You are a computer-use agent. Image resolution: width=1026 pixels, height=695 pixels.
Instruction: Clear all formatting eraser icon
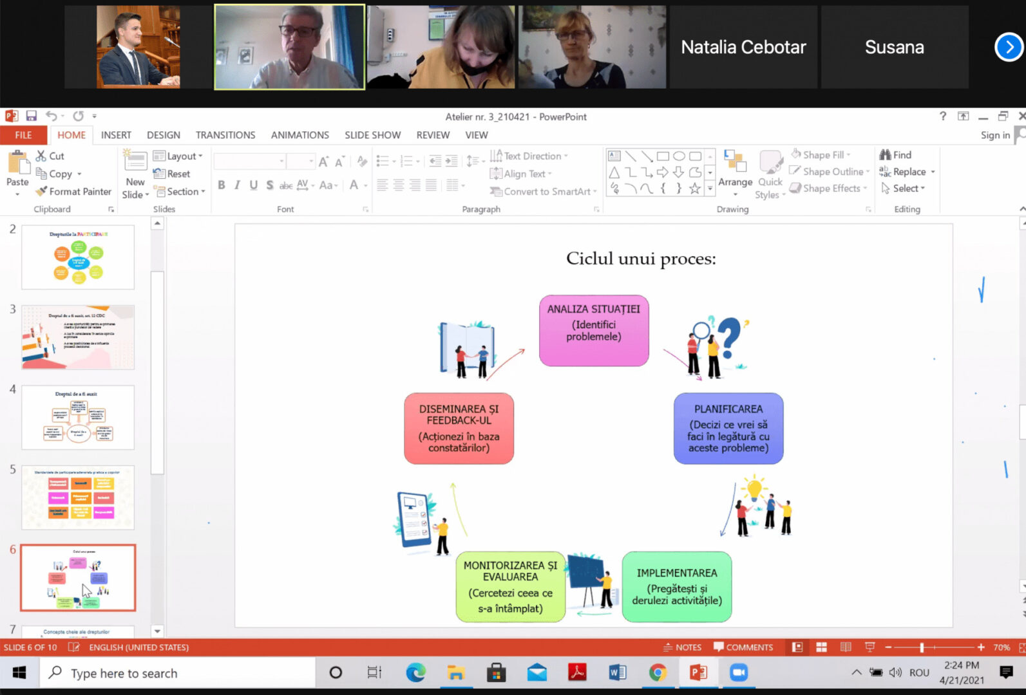[x=362, y=162]
